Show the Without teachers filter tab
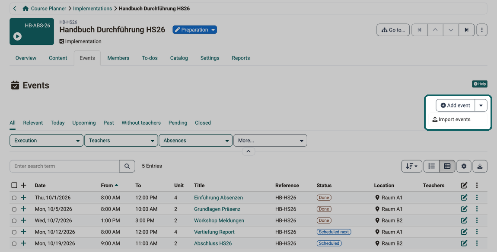The image size is (497, 252). [x=141, y=123]
